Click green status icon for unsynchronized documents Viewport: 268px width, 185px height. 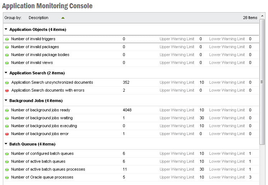tap(7, 83)
